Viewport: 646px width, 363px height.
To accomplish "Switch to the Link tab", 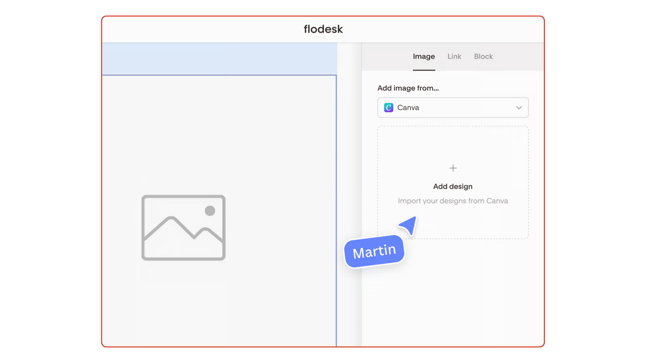I will click(454, 56).
